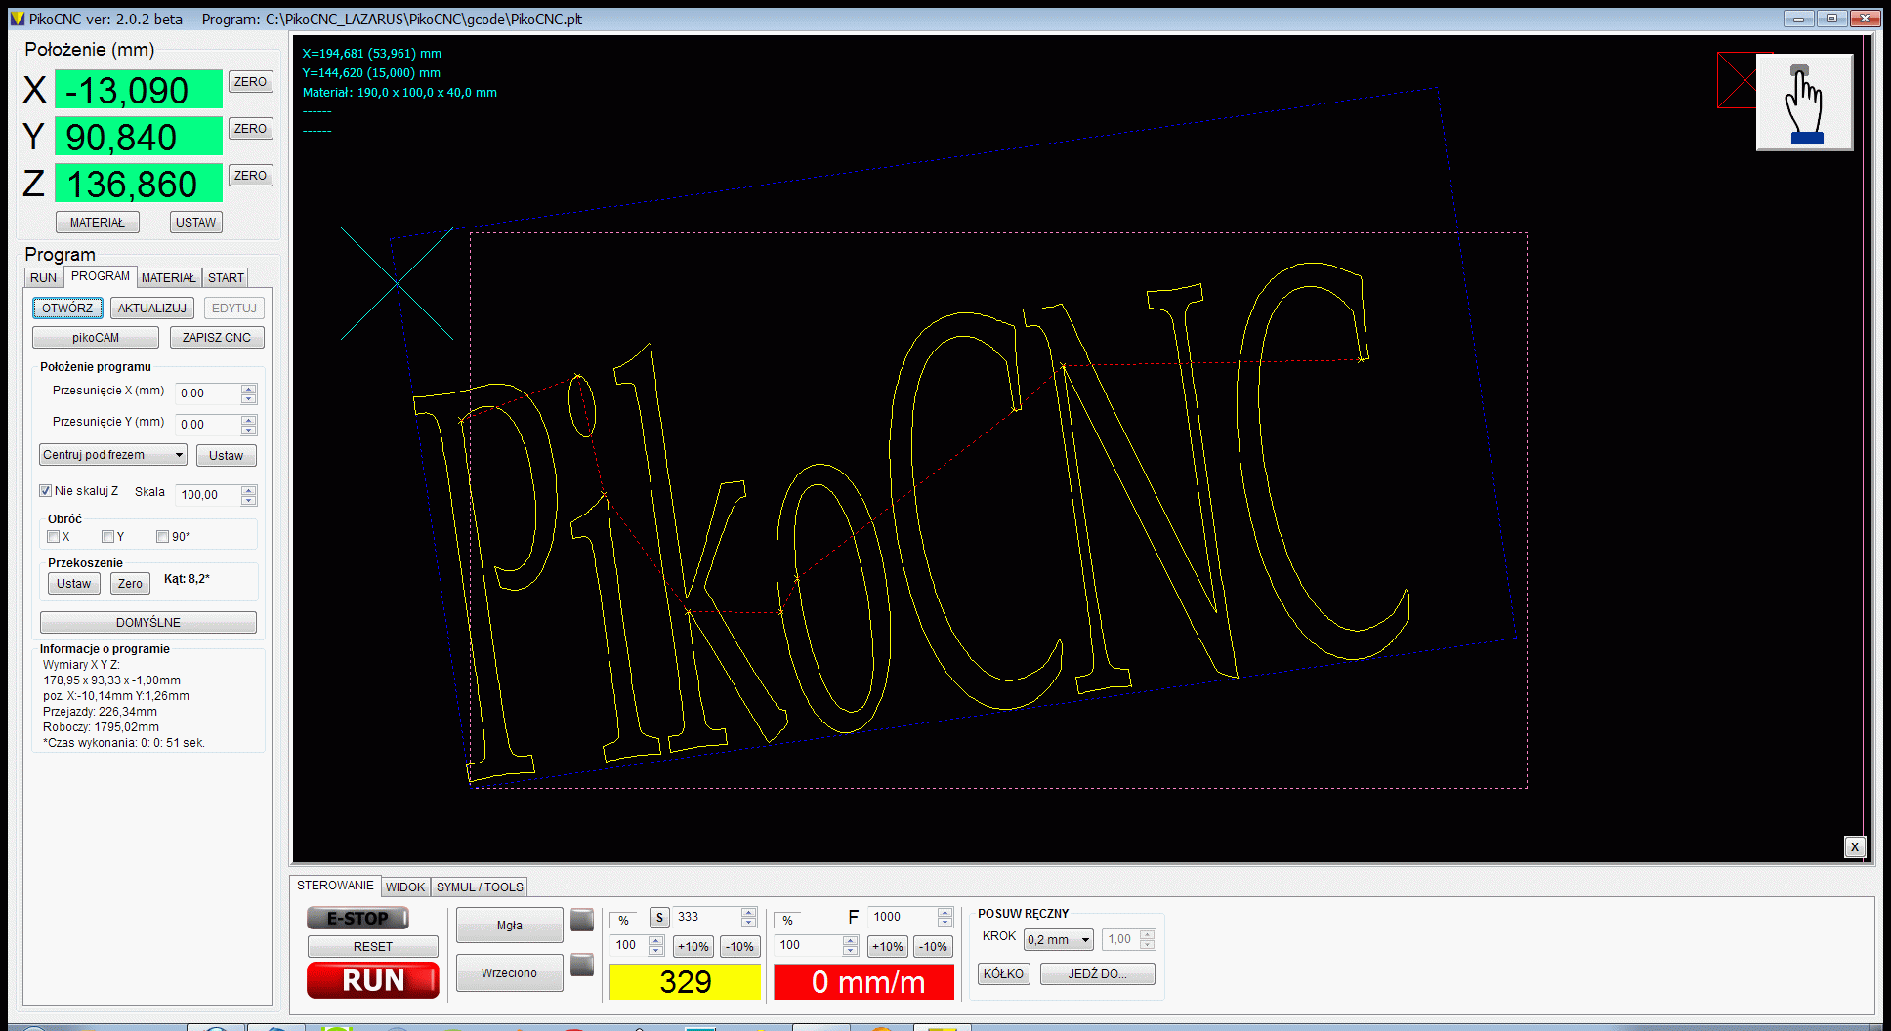Click the red RUN button
The image size is (1891, 1031).
(373, 981)
